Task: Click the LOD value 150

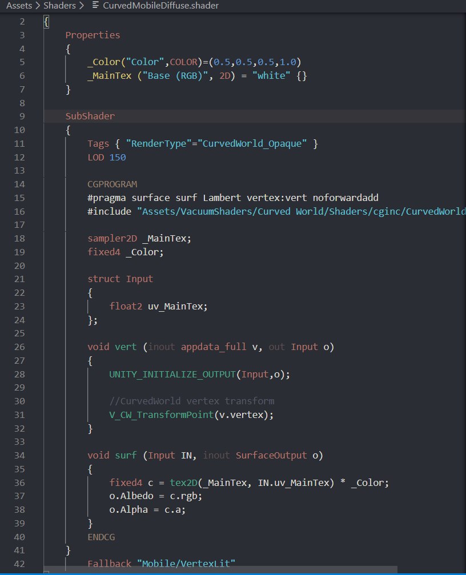Action: tap(118, 158)
